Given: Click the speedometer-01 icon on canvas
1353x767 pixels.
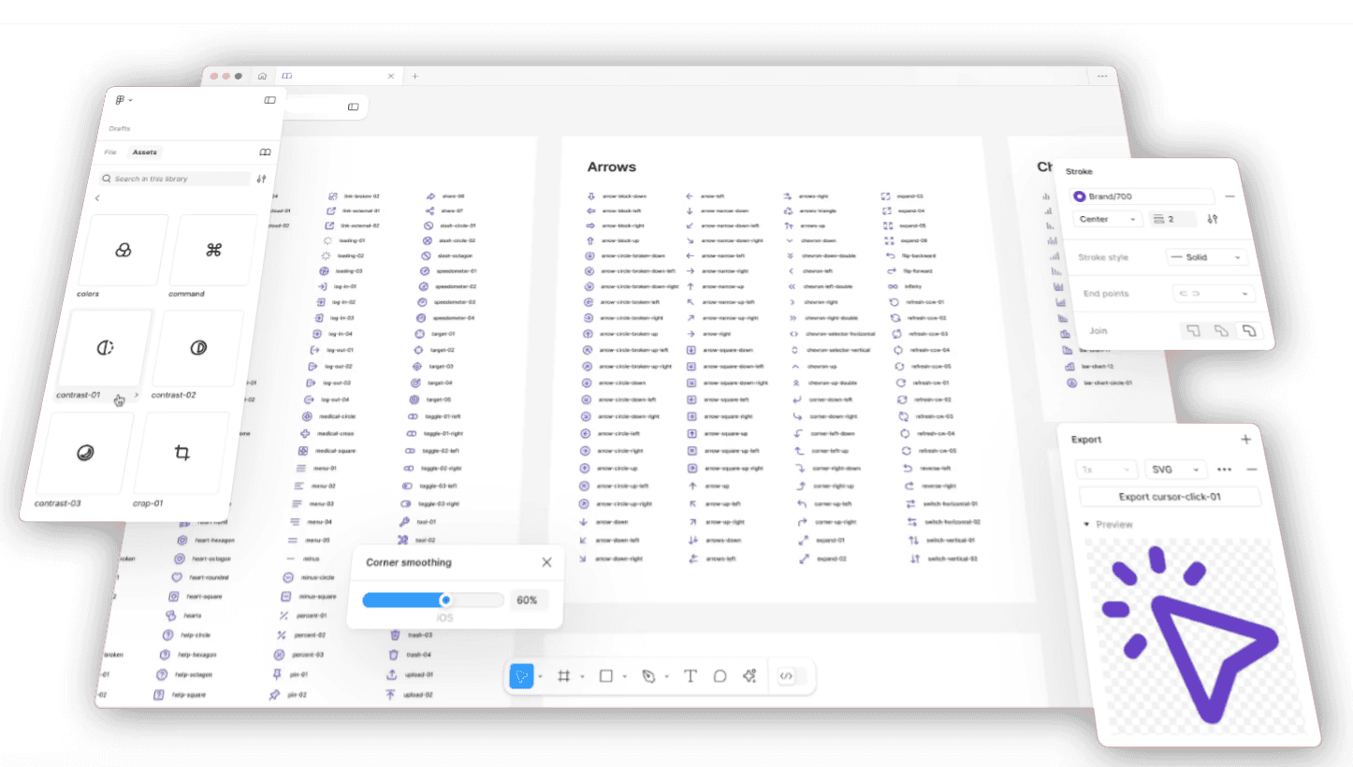Looking at the screenshot, I should (425, 271).
